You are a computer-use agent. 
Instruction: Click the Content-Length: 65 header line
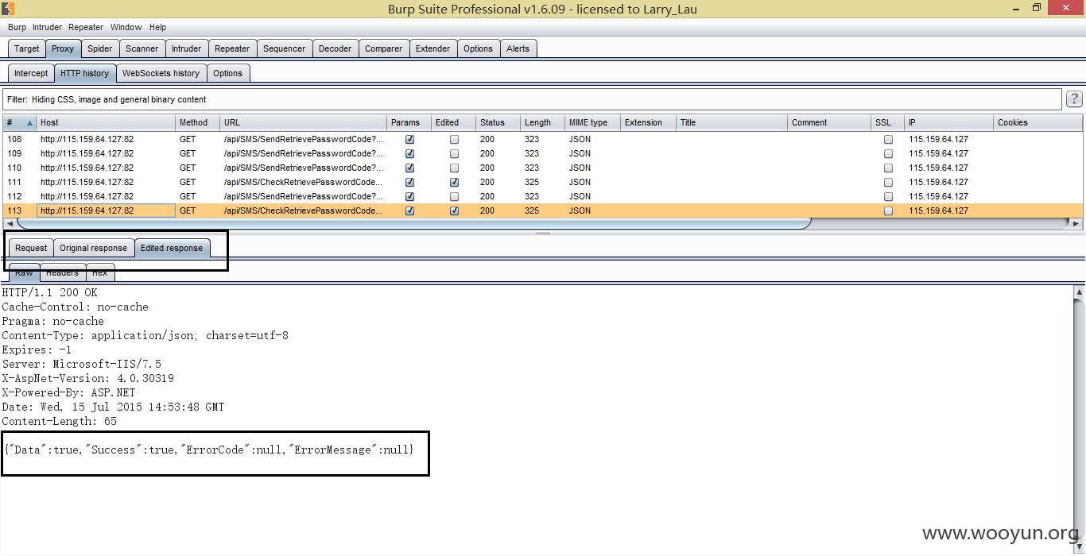pyautogui.click(x=60, y=421)
